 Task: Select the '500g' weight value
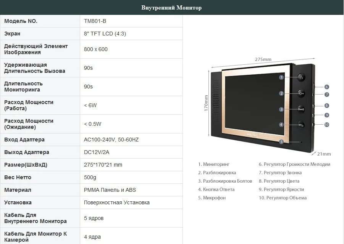[90, 177]
